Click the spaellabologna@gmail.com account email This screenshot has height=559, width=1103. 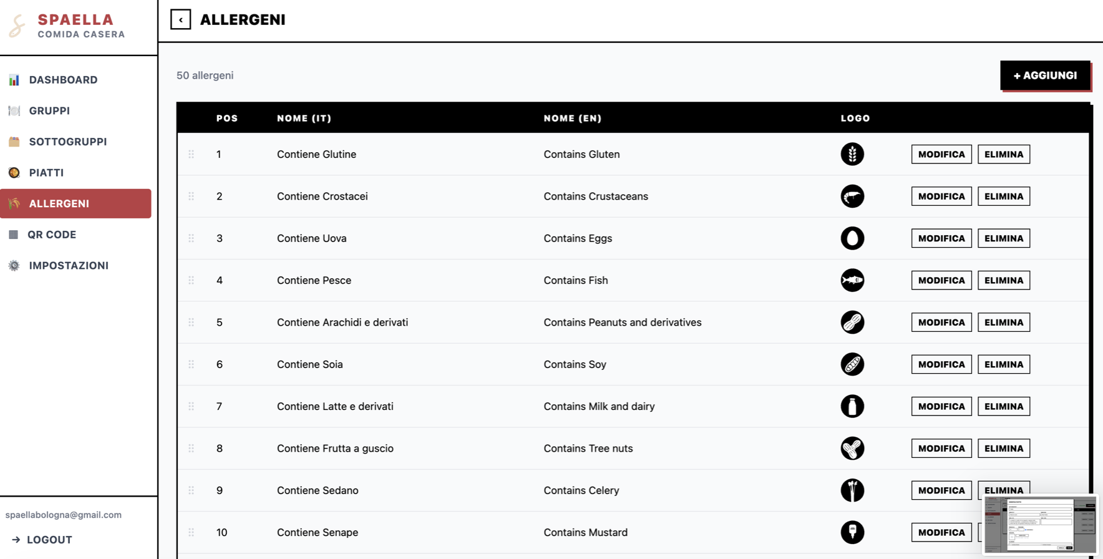64,515
